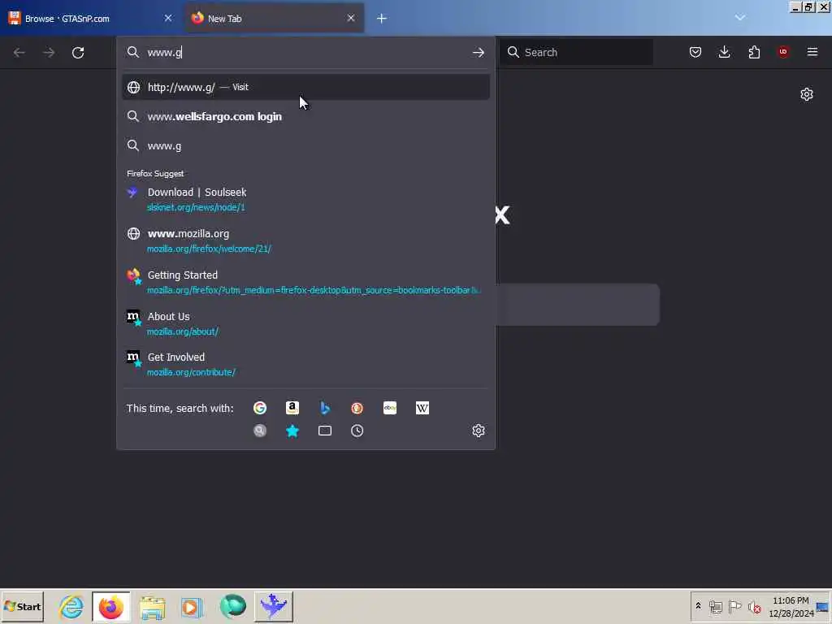Screen dimensions: 832x624
Task: Save to Pocket icon
Action: pos(695,52)
